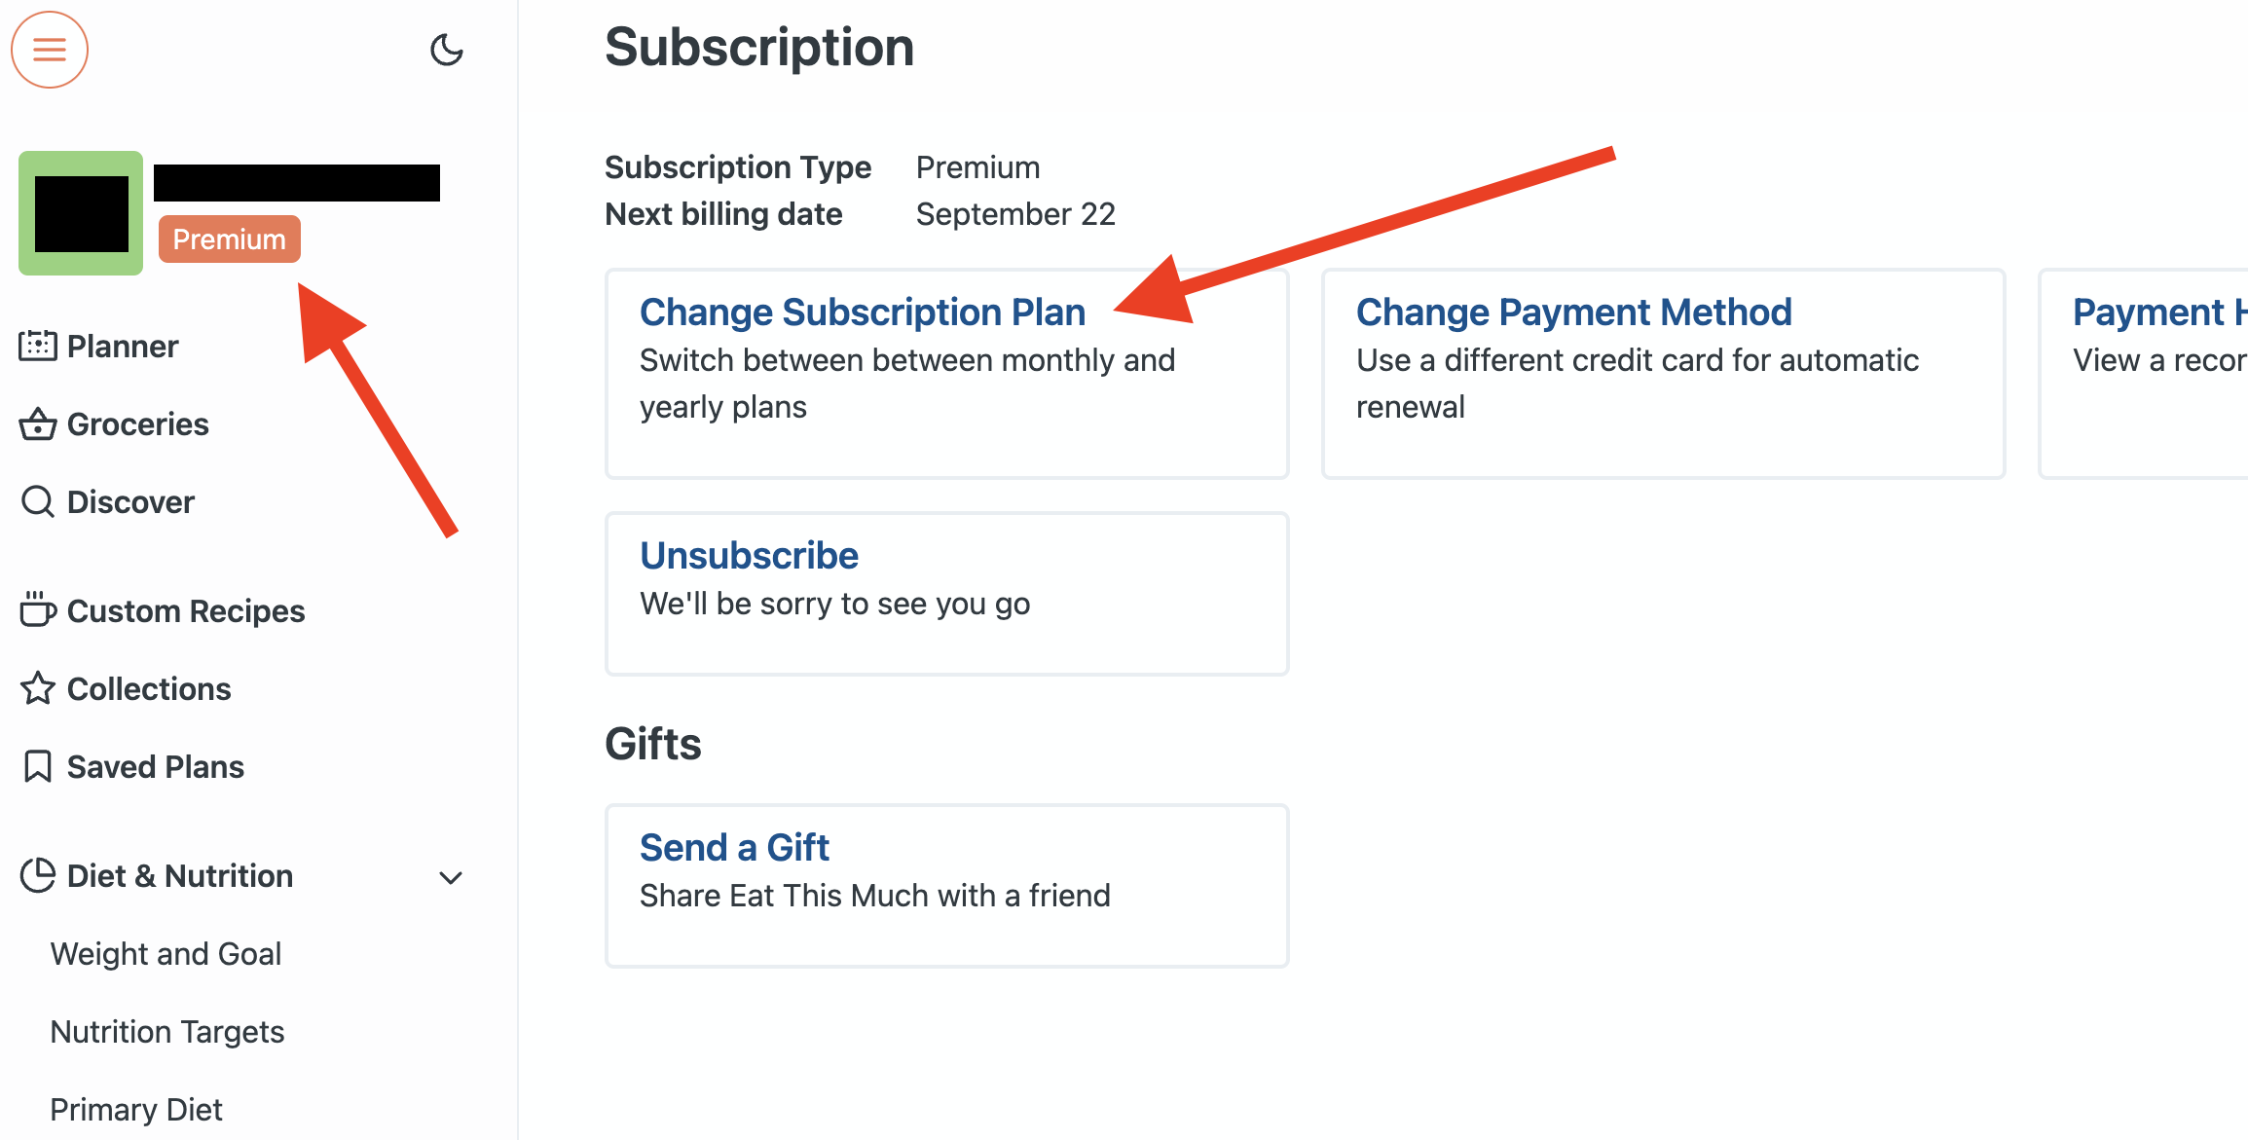Image resolution: width=2248 pixels, height=1140 pixels.
Task: Collapse the Diet & Nutrition chevron
Action: [451, 877]
